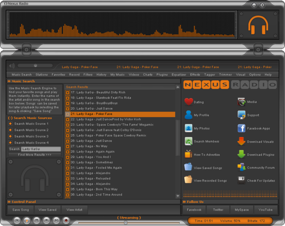Select 35: Lady Gaga - Born This Way
The image size is (285, 226).
click(120, 189)
